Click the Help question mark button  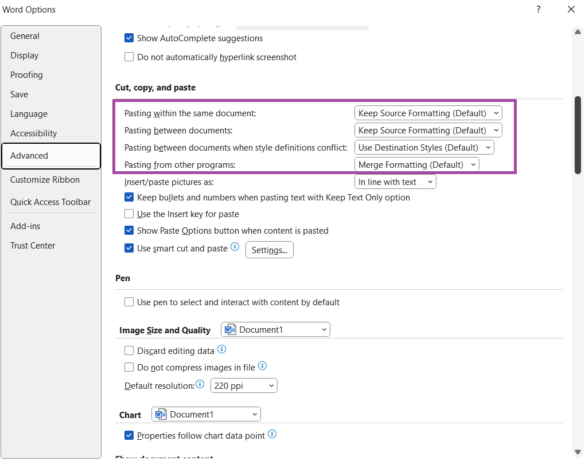[x=538, y=9]
